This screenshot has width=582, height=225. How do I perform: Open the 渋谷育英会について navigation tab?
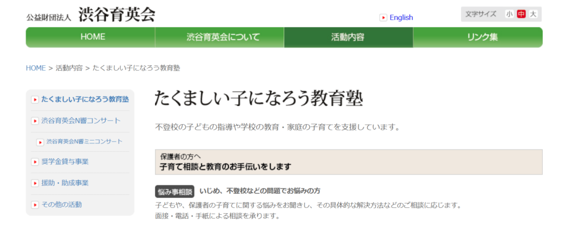220,37
